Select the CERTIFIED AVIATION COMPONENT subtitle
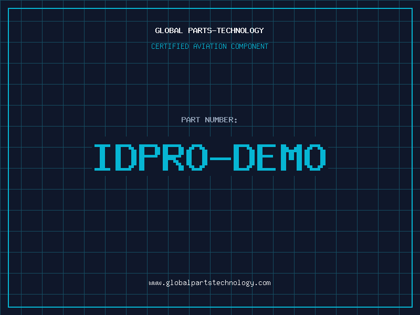Viewport: 420px width, 315px height. tap(209, 47)
